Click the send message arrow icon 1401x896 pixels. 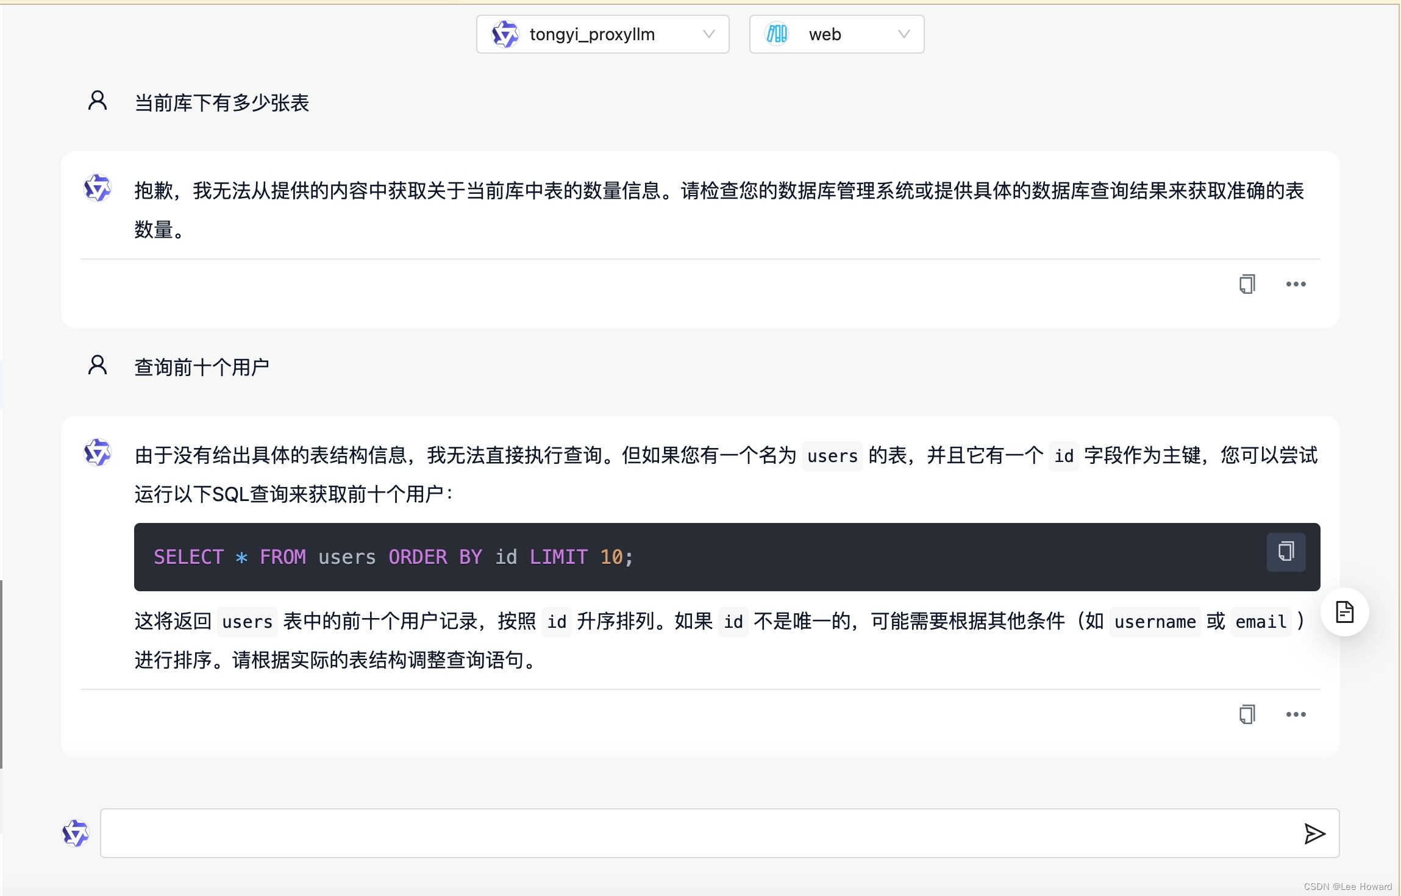click(1314, 833)
